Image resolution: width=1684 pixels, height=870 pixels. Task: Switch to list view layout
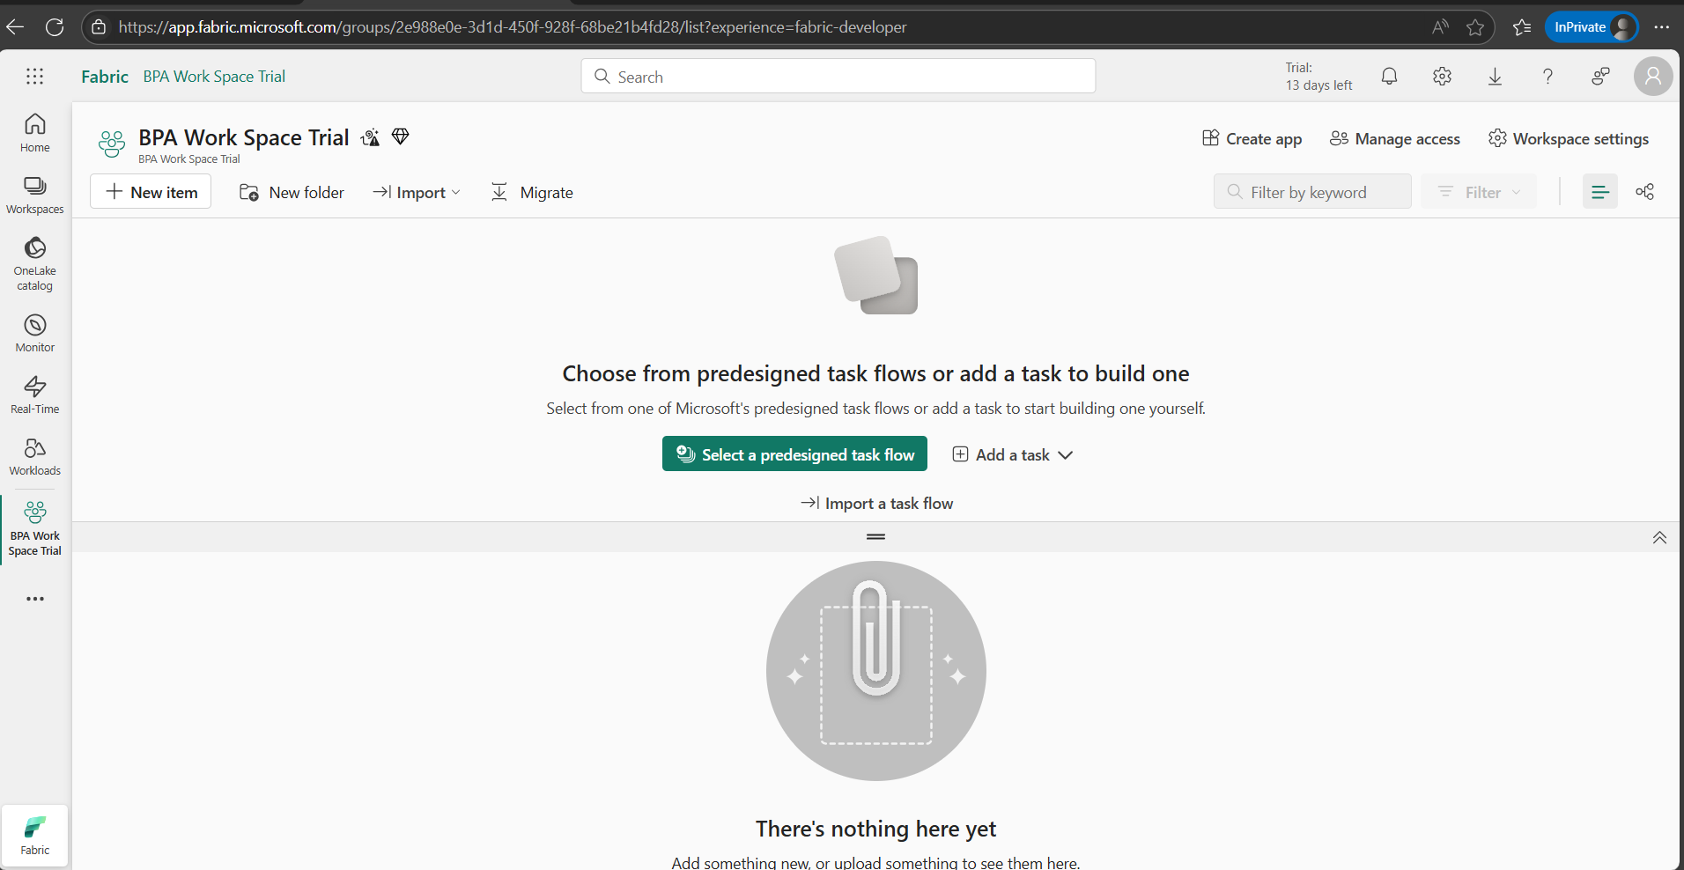point(1599,192)
